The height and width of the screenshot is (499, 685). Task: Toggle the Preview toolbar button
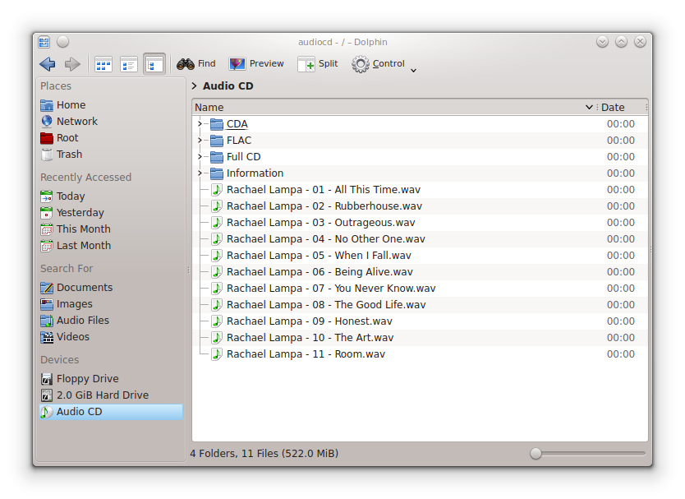pos(256,64)
